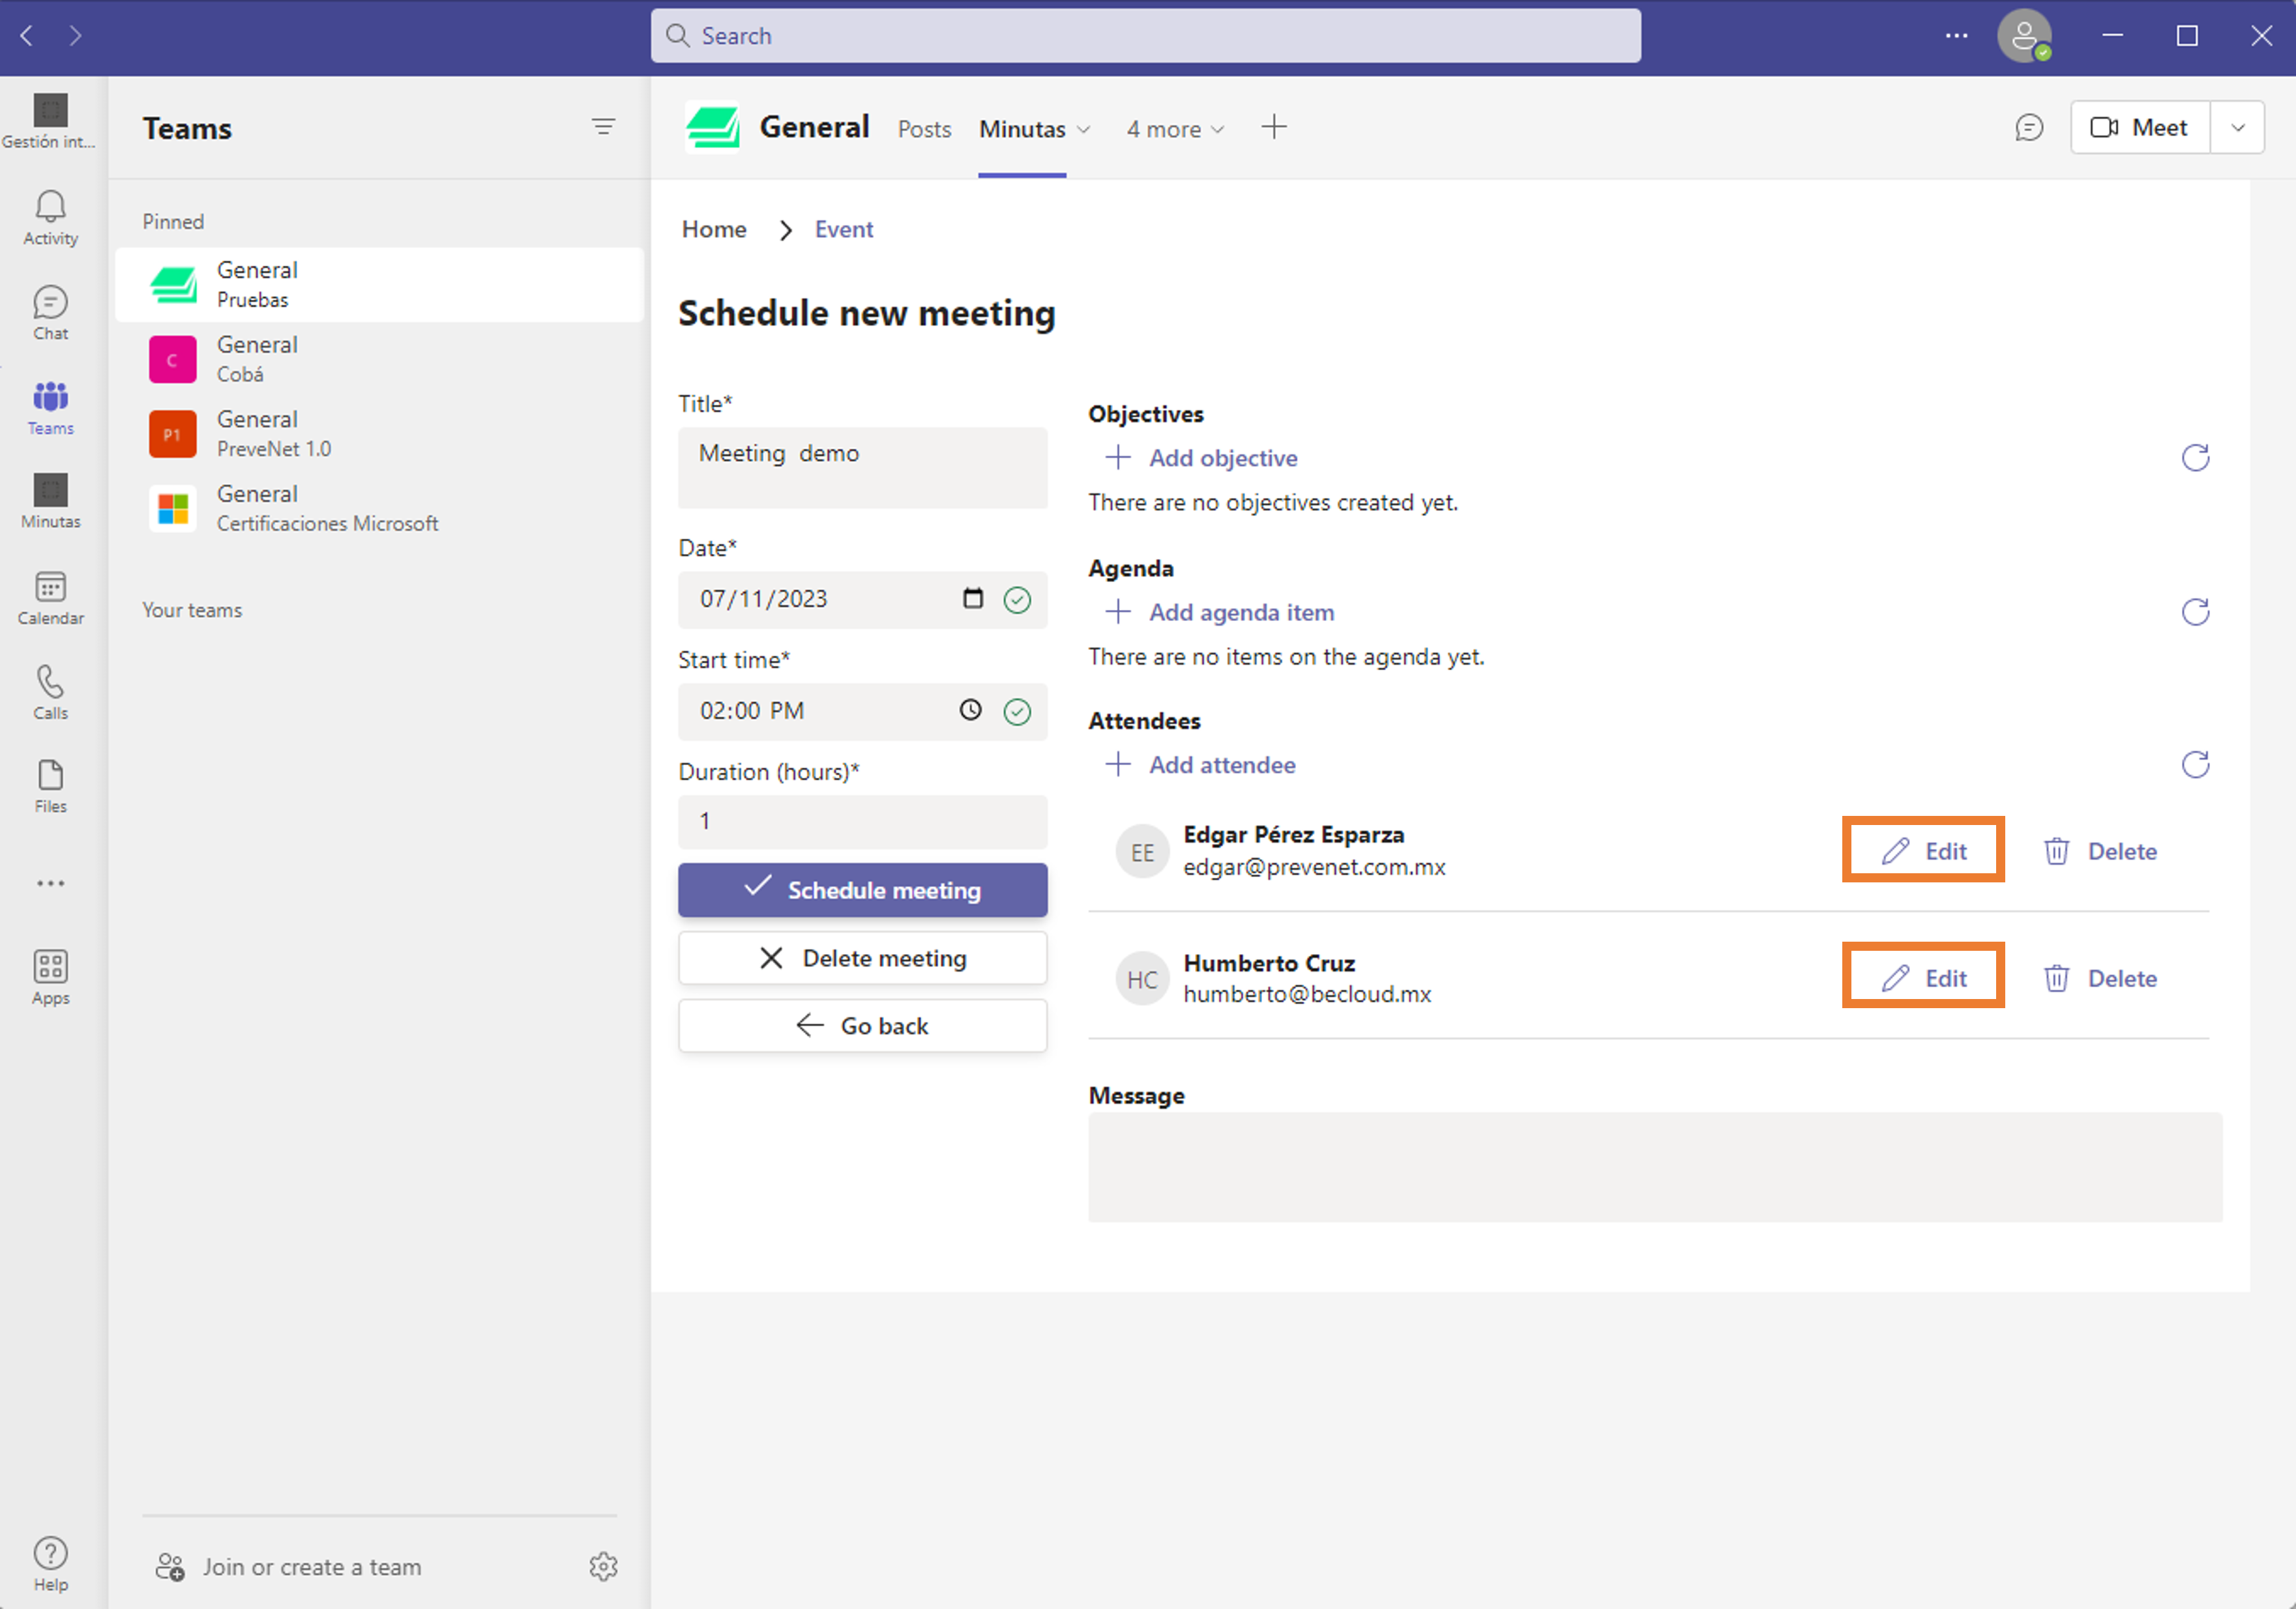2296x1609 pixels.
Task: Click Home in the breadcrumb
Action: click(714, 230)
